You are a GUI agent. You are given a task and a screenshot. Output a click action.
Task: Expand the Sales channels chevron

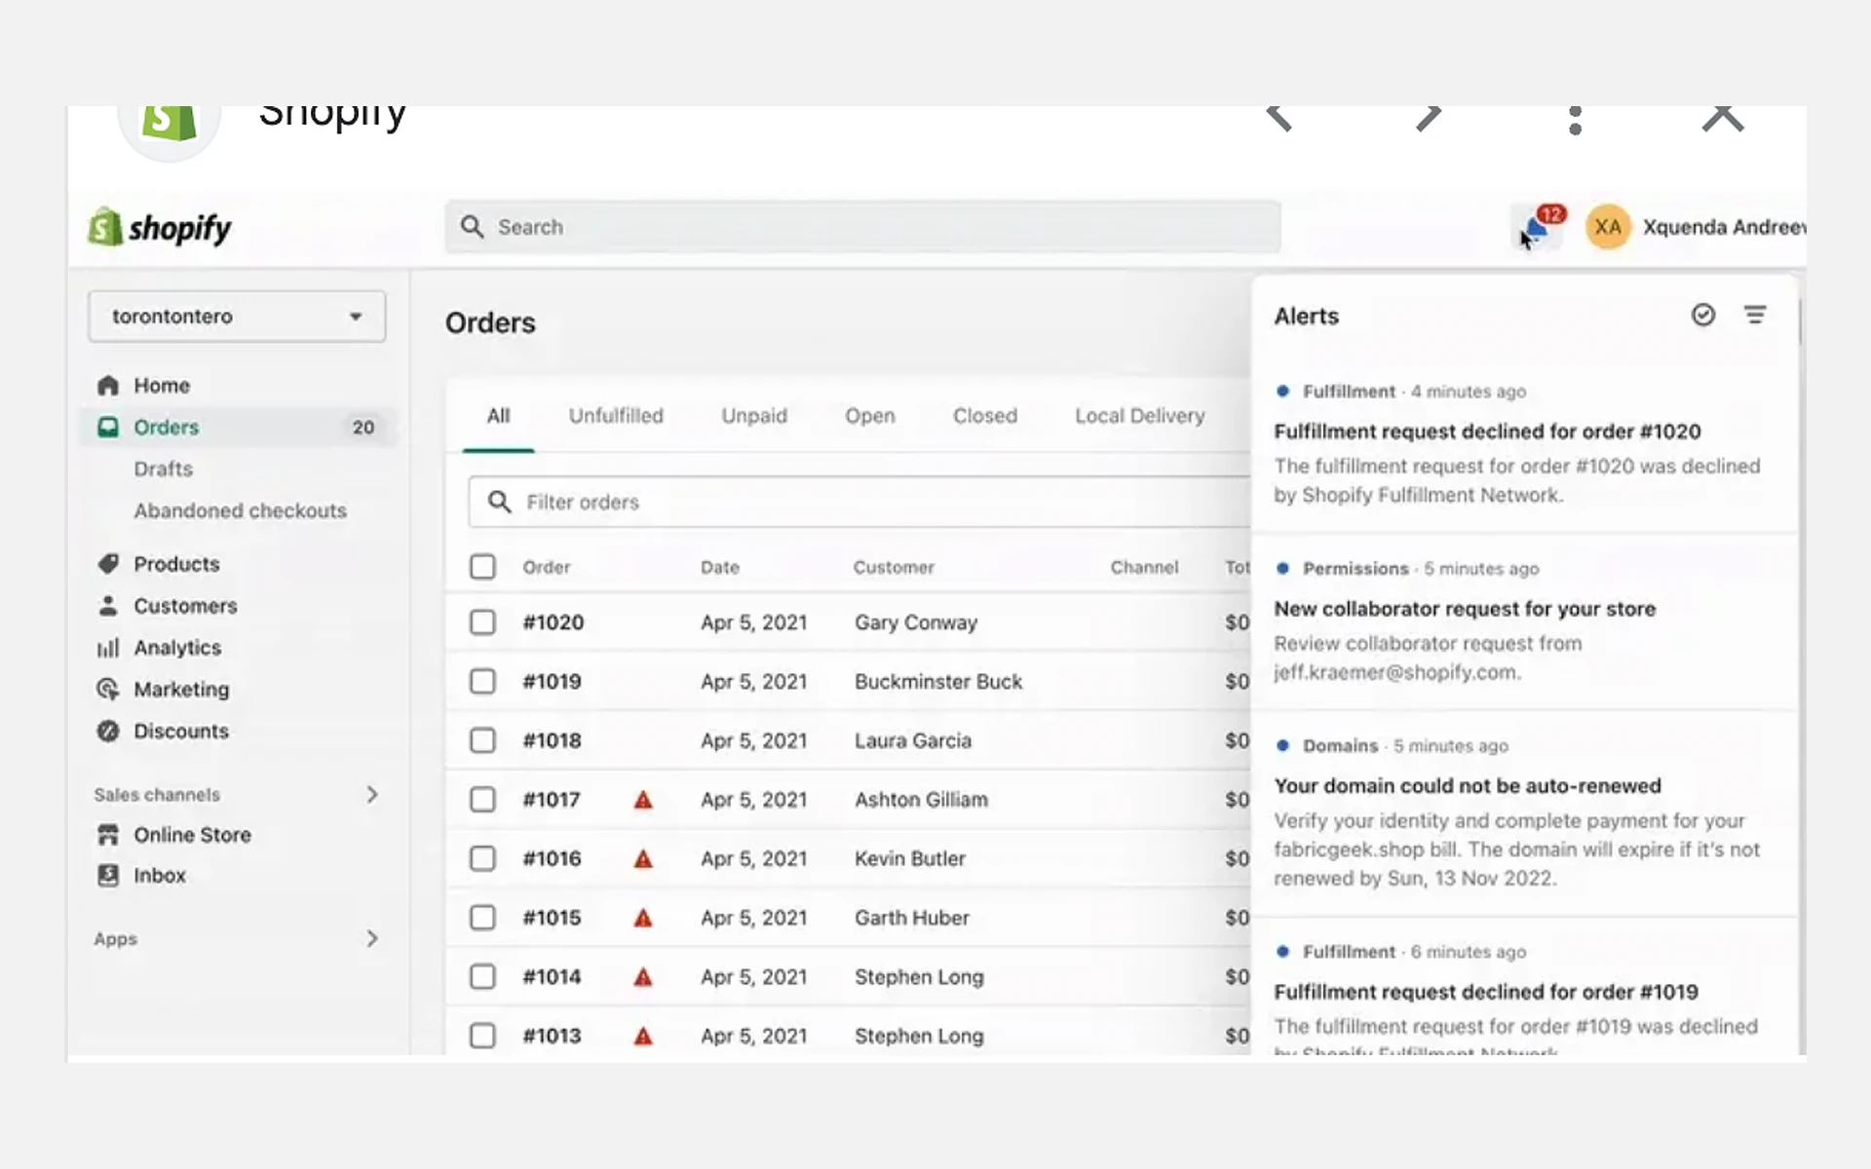coord(371,795)
